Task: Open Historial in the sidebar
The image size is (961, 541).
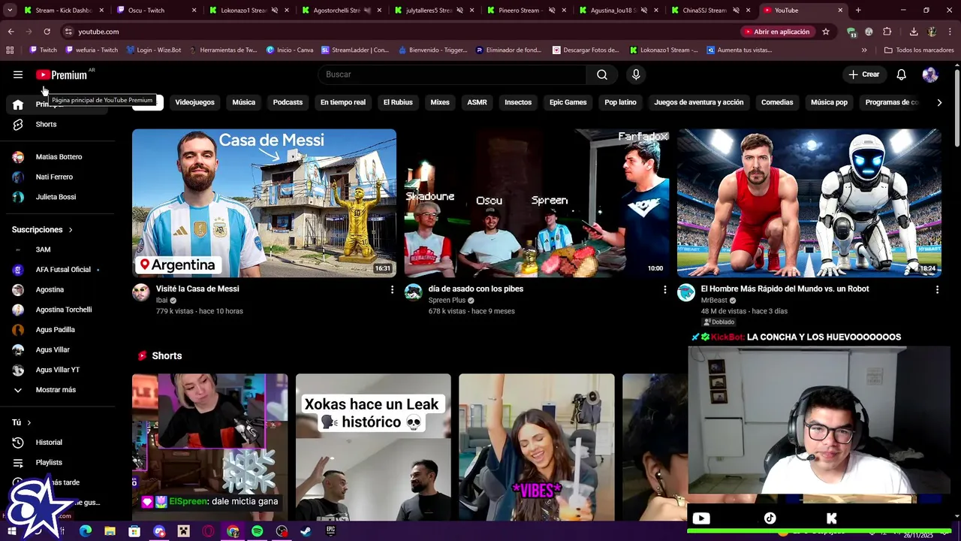Action: click(x=49, y=443)
